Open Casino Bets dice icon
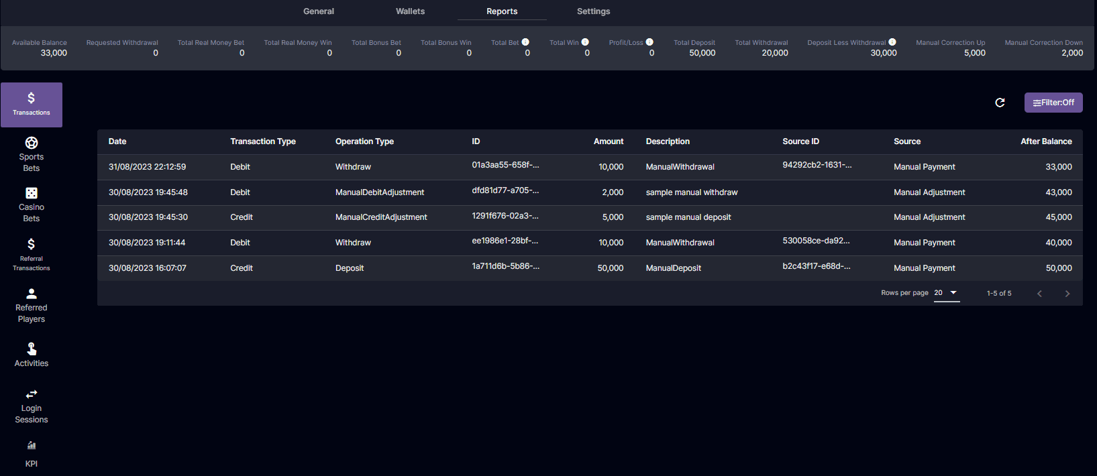The image size is (1097, 476). tap(32, 193)
